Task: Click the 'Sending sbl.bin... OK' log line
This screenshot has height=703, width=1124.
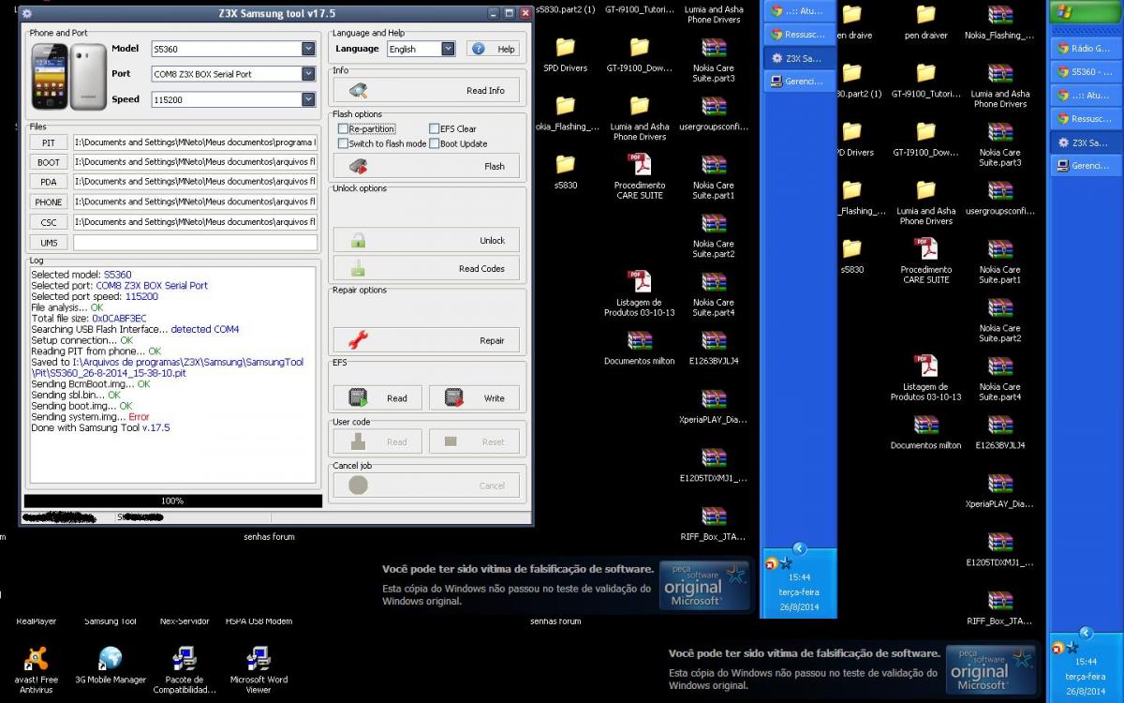Action: tap(76, 396)
